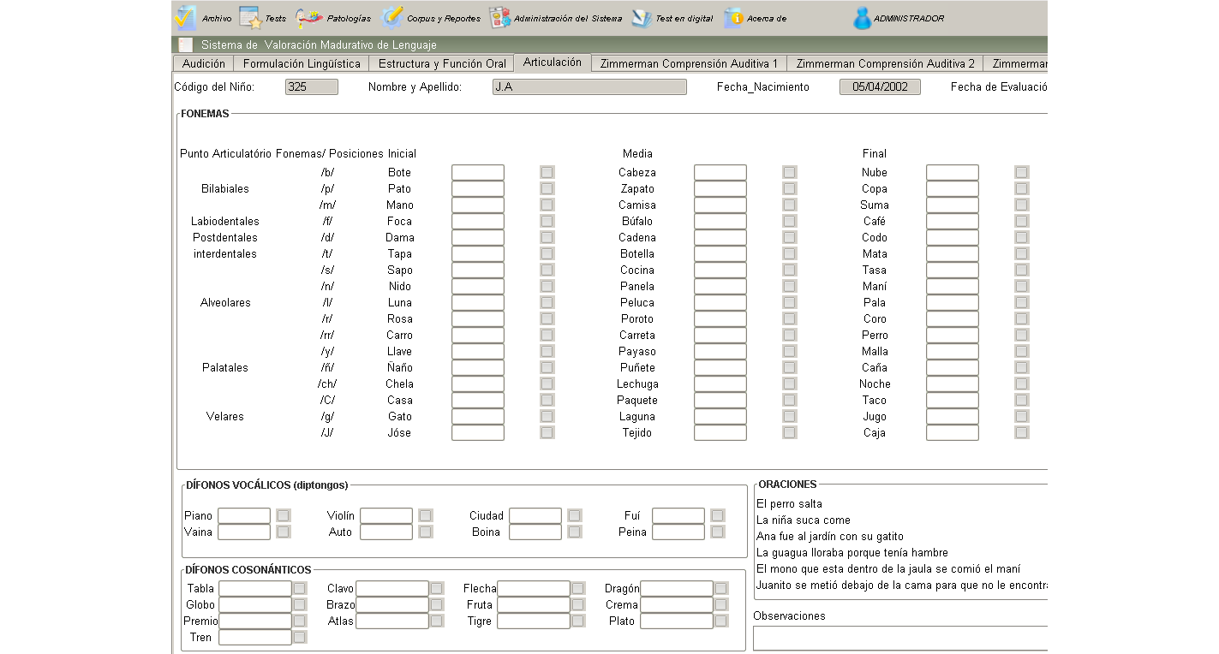
Task: Open the Tests star icon
Action: click(249, 18)
